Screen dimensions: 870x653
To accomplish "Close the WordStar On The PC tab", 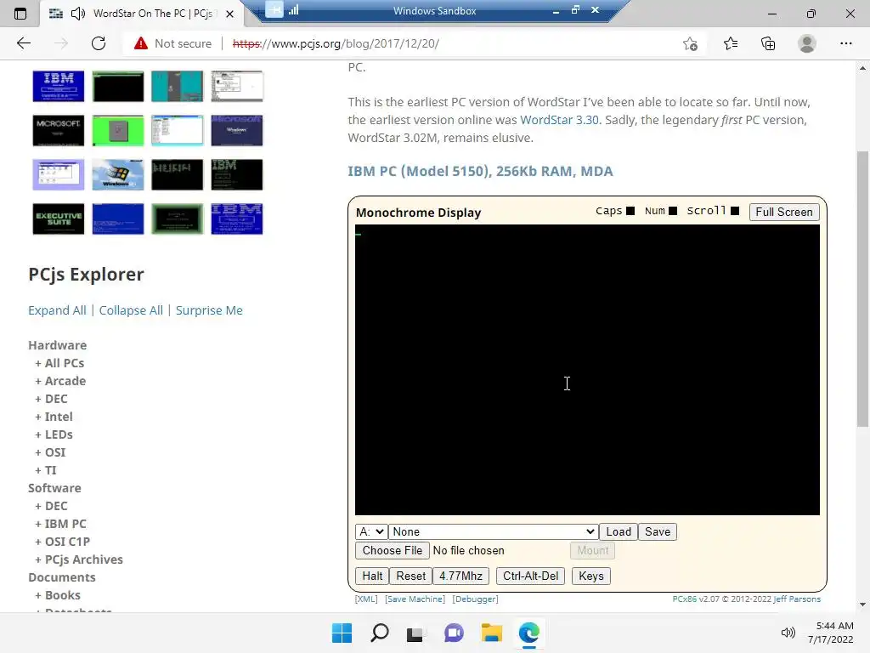I will tap(229, 14).
